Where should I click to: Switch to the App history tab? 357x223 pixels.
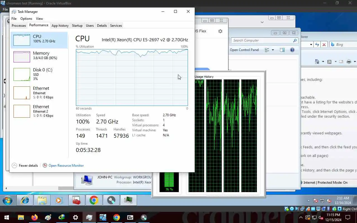(60, 25)
